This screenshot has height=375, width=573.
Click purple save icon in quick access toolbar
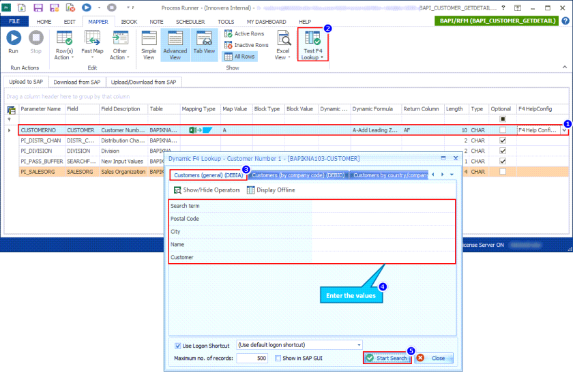[x=38, y=7]
